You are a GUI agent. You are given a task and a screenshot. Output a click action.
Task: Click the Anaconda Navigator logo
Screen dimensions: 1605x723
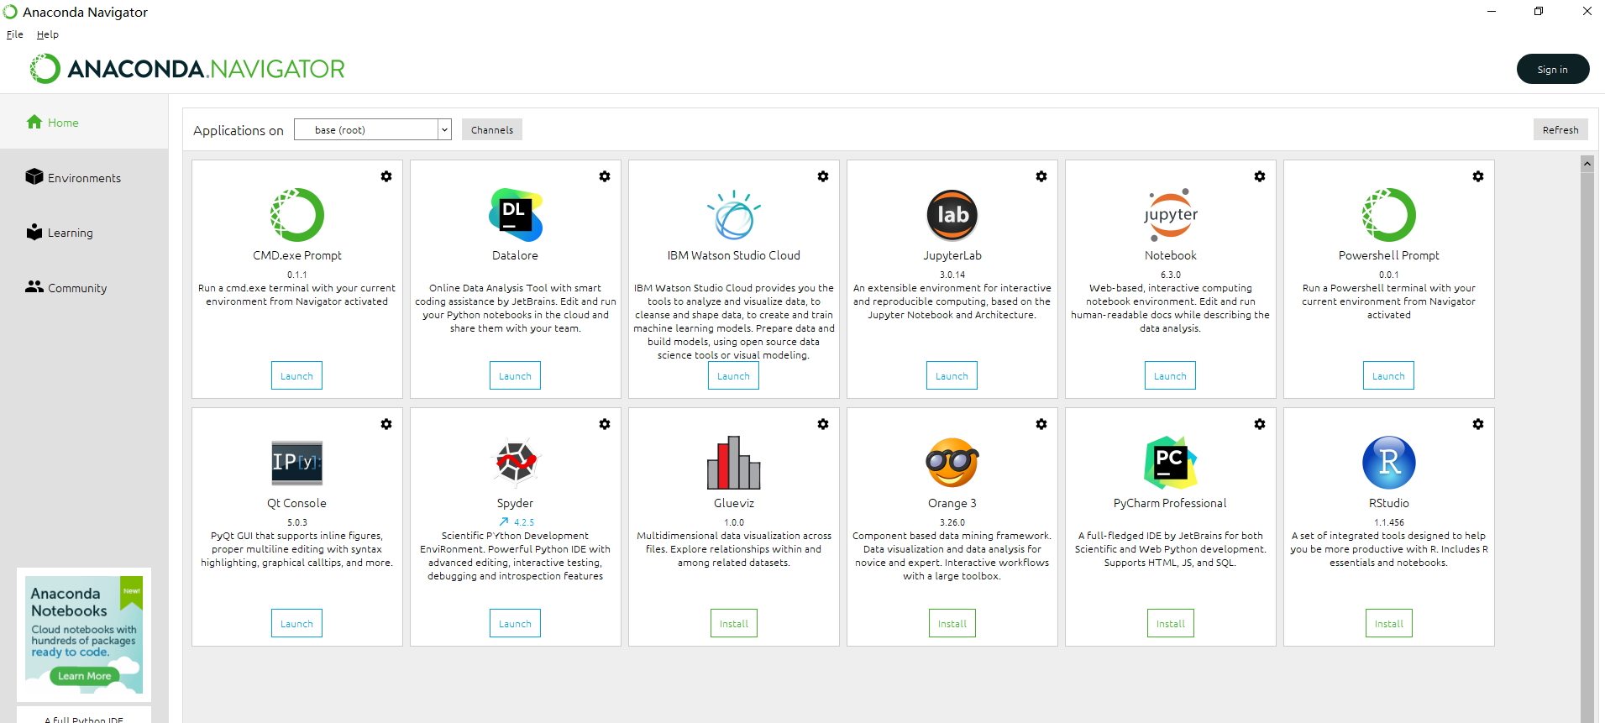click(187, 69)
